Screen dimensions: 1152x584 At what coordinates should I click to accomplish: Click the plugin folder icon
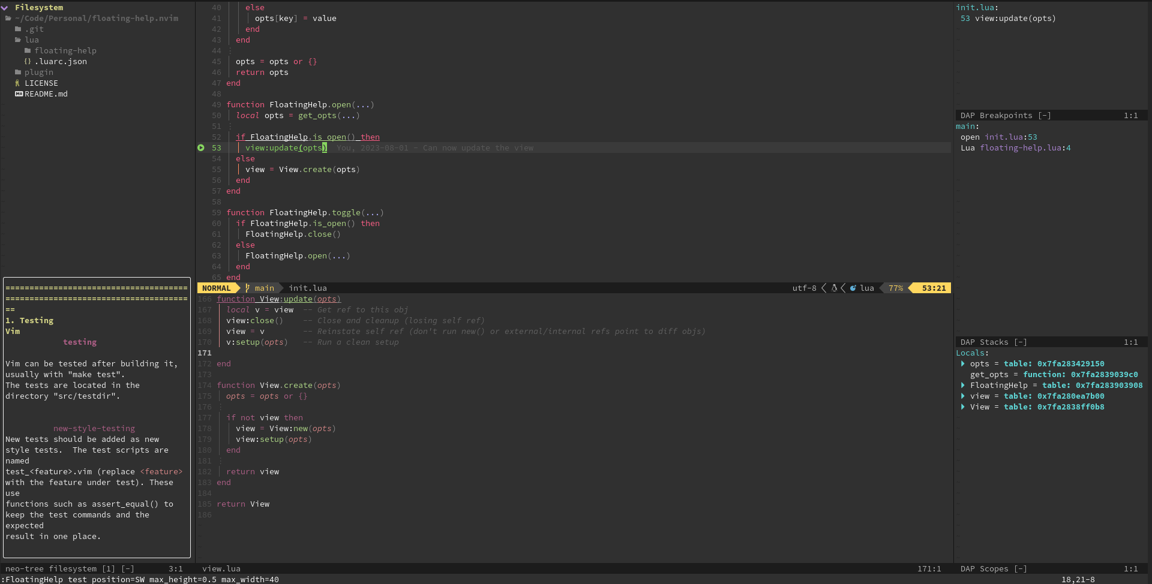coord(18,73)
